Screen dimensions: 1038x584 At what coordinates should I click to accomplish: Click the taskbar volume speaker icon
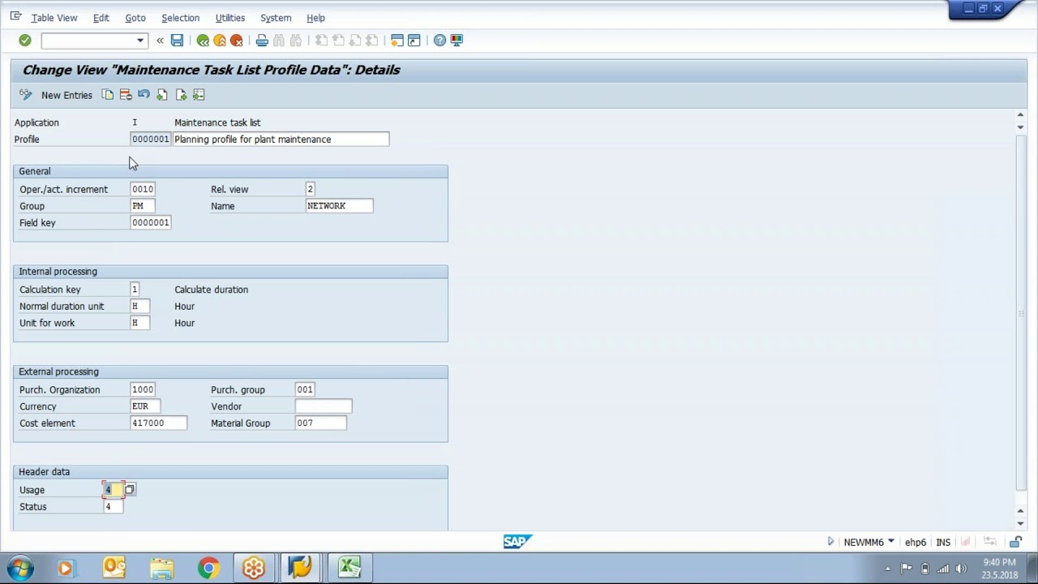[962, 569]
